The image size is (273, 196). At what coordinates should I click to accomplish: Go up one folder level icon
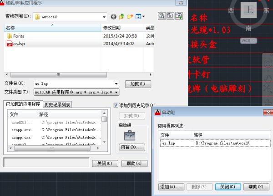tap(121, 16)
